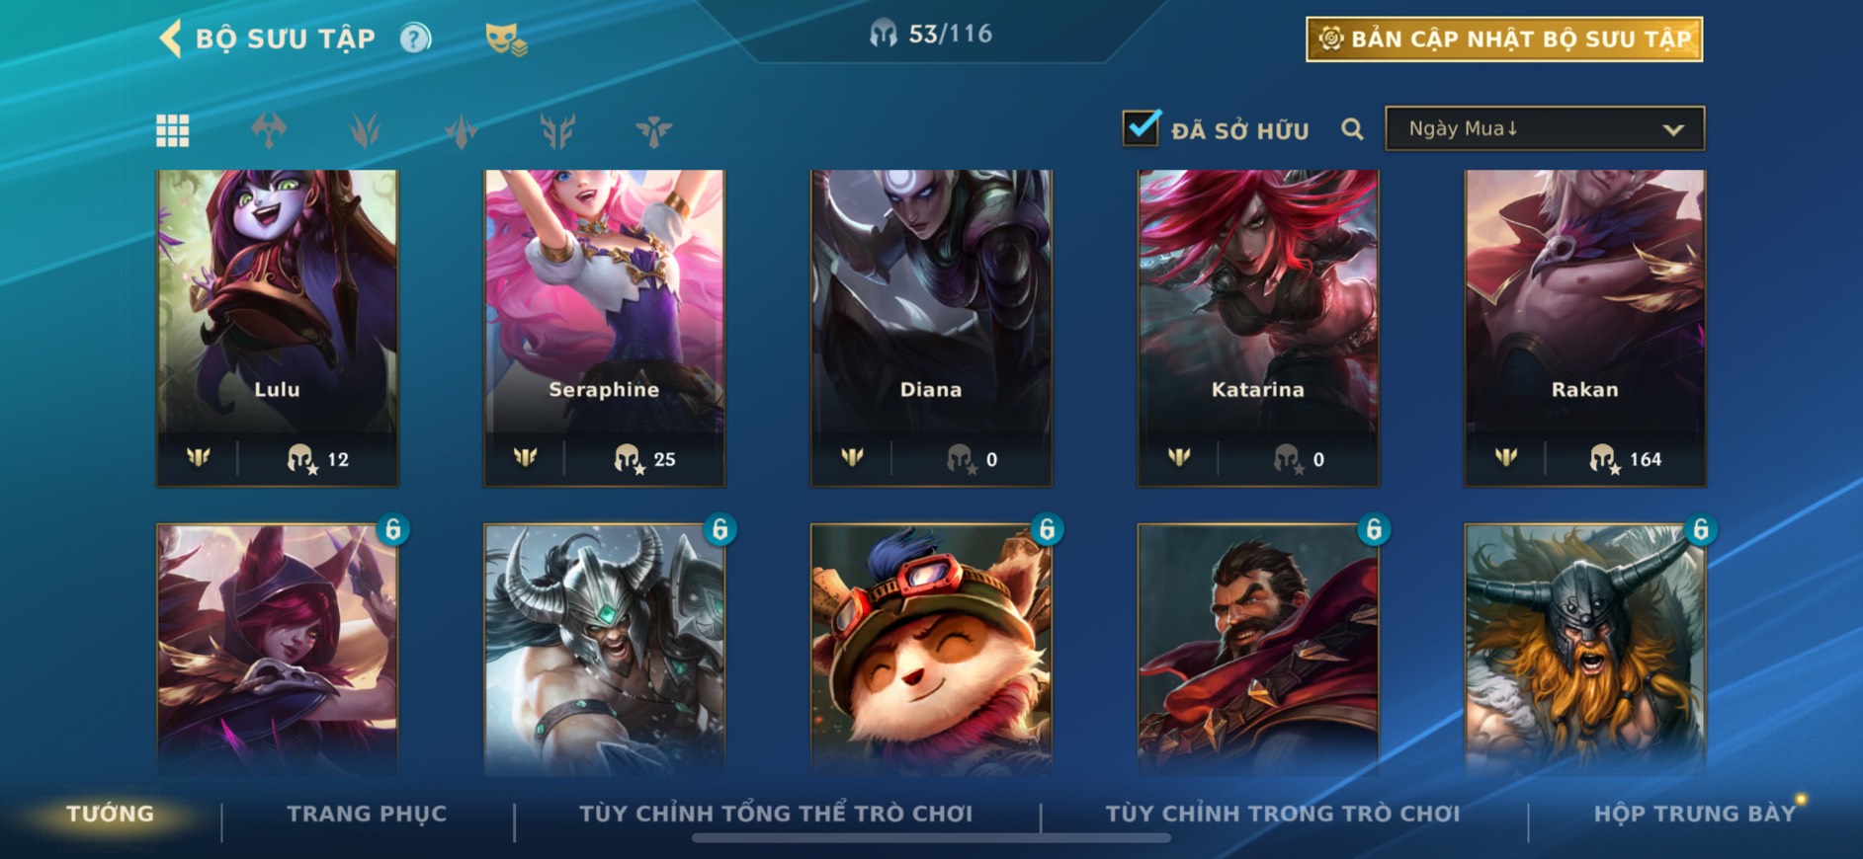Go back using the Bộ Sưu Tập arrow
This screenshot has width=1863, height=859.
170,39
